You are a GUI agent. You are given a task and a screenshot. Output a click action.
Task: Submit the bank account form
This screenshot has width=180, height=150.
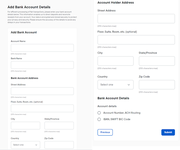[168, 132]
